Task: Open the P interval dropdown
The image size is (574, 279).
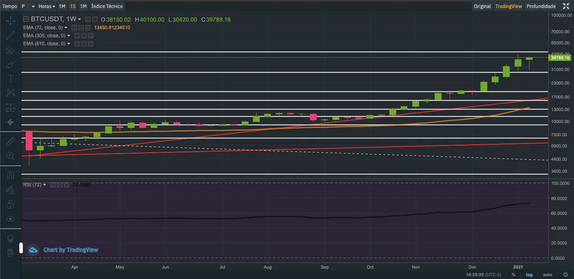Action: (x=28, y=6)
